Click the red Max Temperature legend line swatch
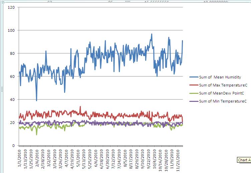The height and width of the screenshot is (173, 251). 194,85
